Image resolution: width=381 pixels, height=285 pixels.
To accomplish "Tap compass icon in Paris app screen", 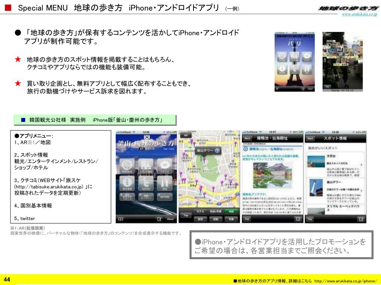I will [282, 57].
